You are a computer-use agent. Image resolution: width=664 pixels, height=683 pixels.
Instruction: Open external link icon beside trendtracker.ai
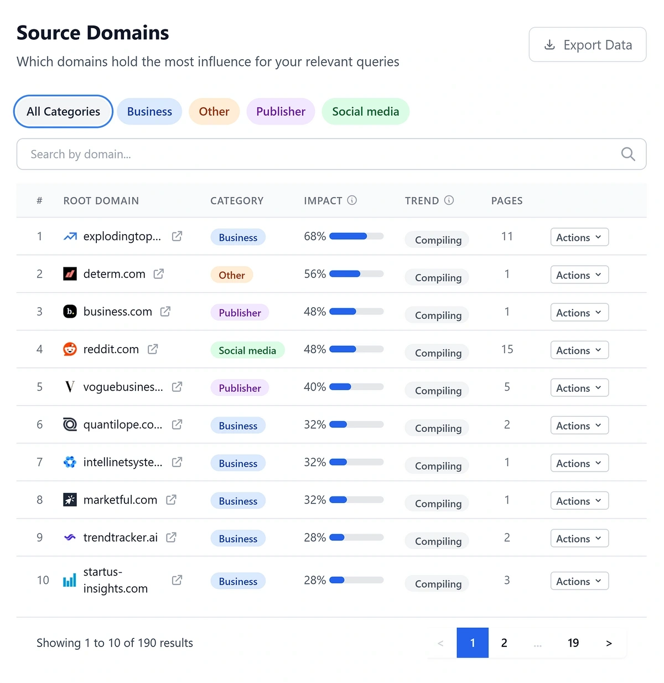pos(172,537)
